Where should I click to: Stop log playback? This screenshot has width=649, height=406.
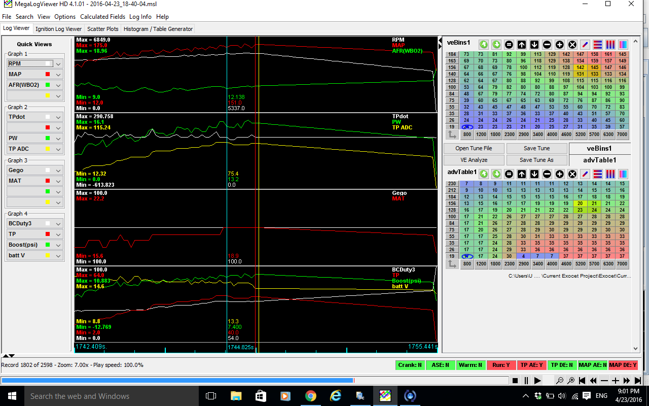515,381
